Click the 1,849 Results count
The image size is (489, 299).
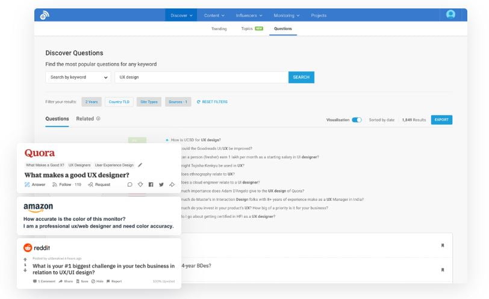click(x=414, y=120)
